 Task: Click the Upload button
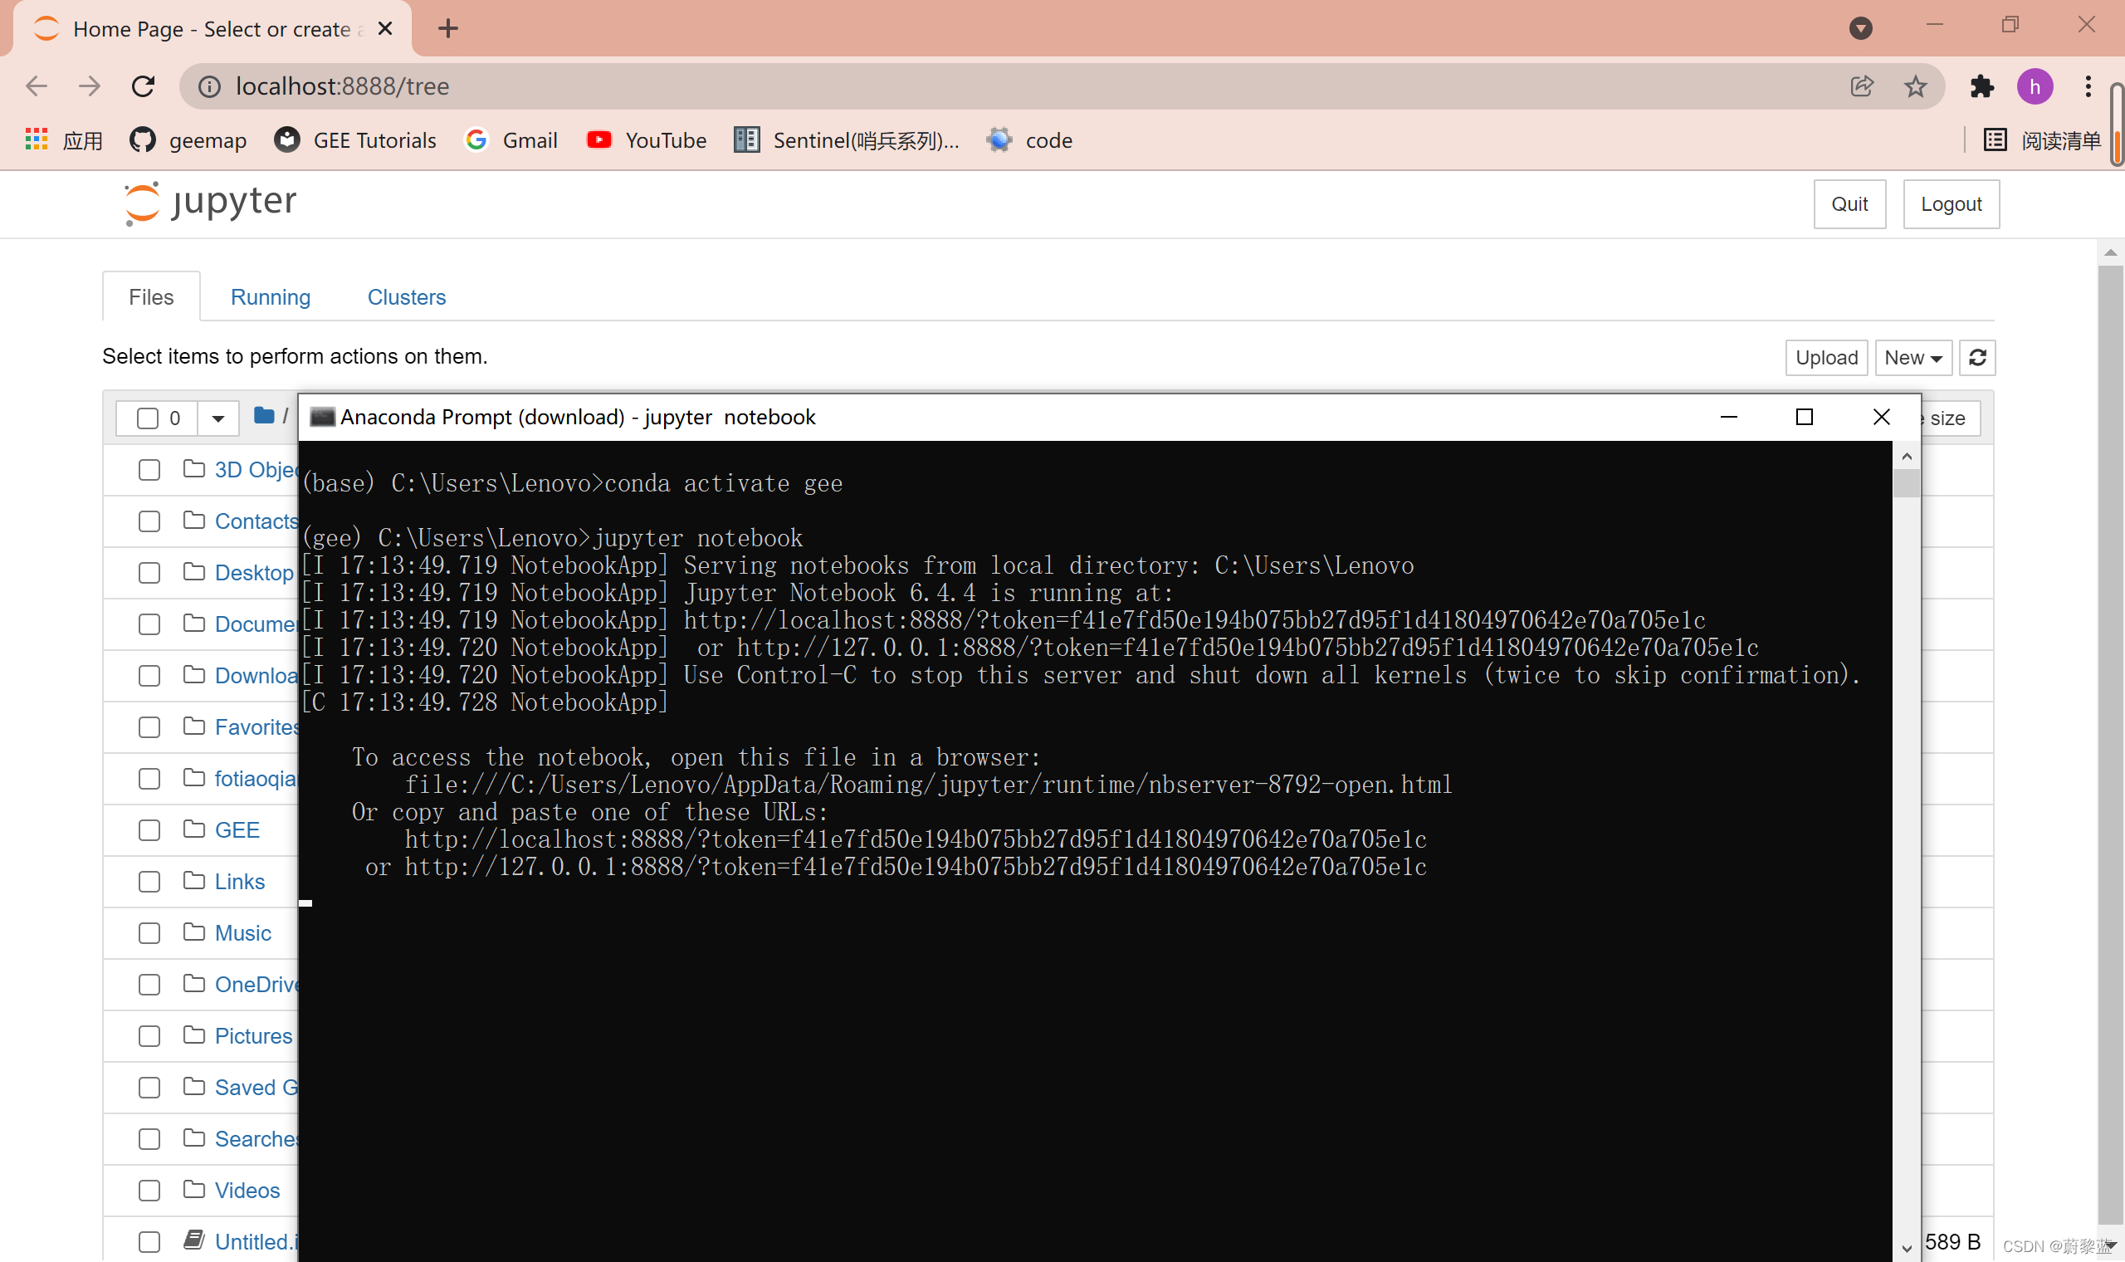1825,357
